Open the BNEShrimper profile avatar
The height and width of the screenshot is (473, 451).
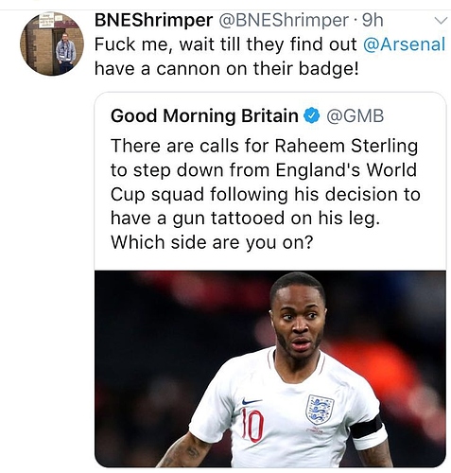pyautogui.click(x=52, y=44)
